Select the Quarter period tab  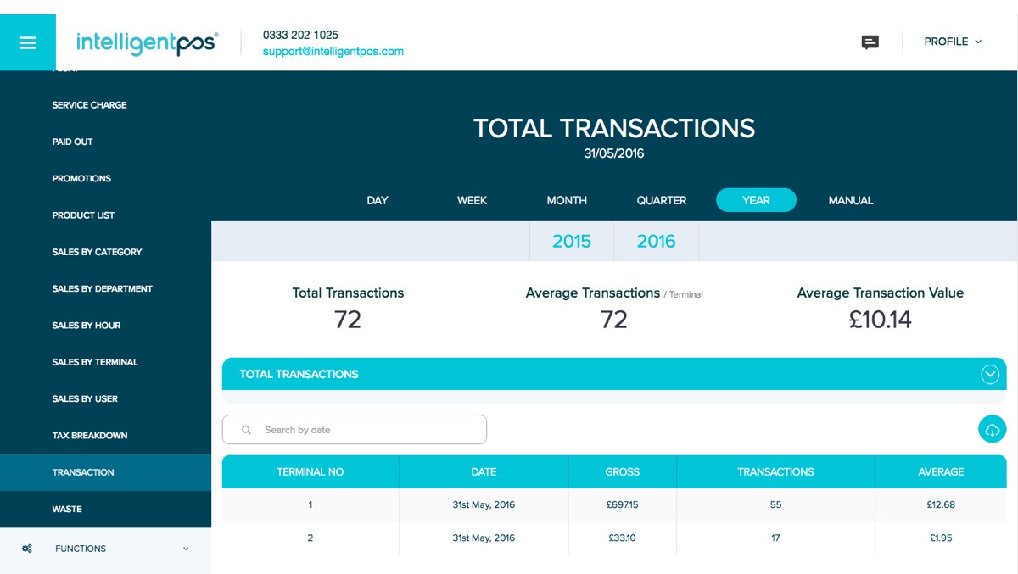click(662, 200)
